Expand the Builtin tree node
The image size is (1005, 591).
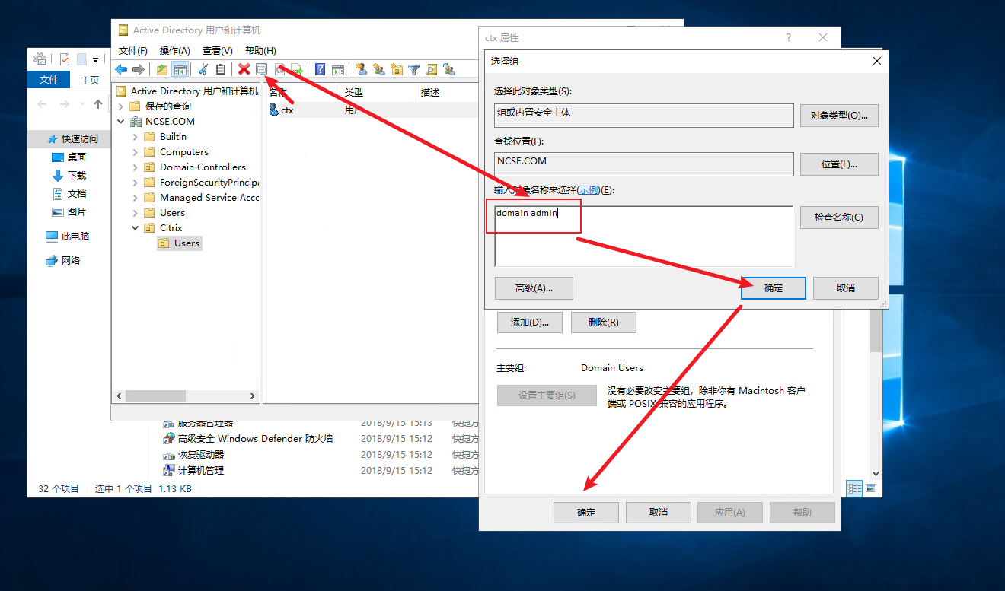pos(136,137)
